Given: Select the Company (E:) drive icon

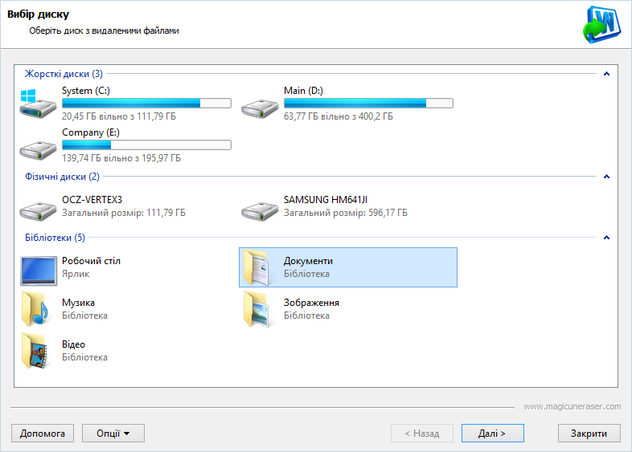Looking at the screenshot, I should 38,150.
